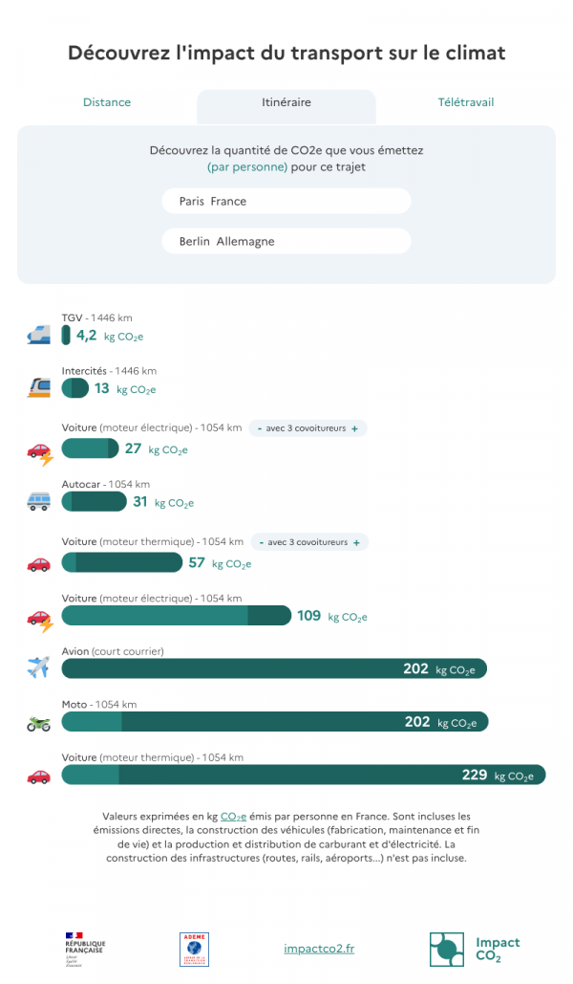This screenshot has height=984, width=573.
Task: Click the Autocar bus icon
Action: click(39, 501)
